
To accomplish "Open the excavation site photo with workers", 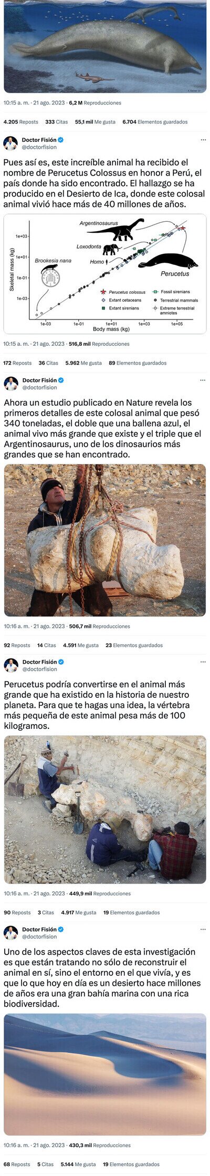I will 105,809.
